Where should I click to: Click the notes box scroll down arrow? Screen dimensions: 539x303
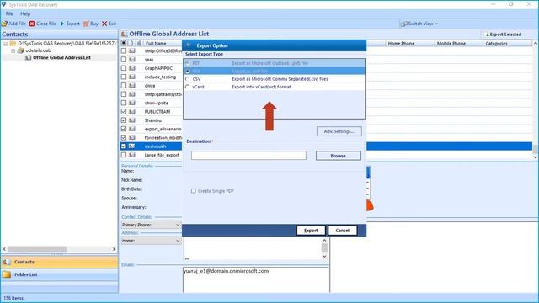[324, 256]
